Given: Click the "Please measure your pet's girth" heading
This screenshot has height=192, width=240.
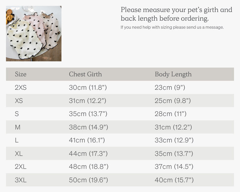Looking at the screenshot, I should 176,14.
